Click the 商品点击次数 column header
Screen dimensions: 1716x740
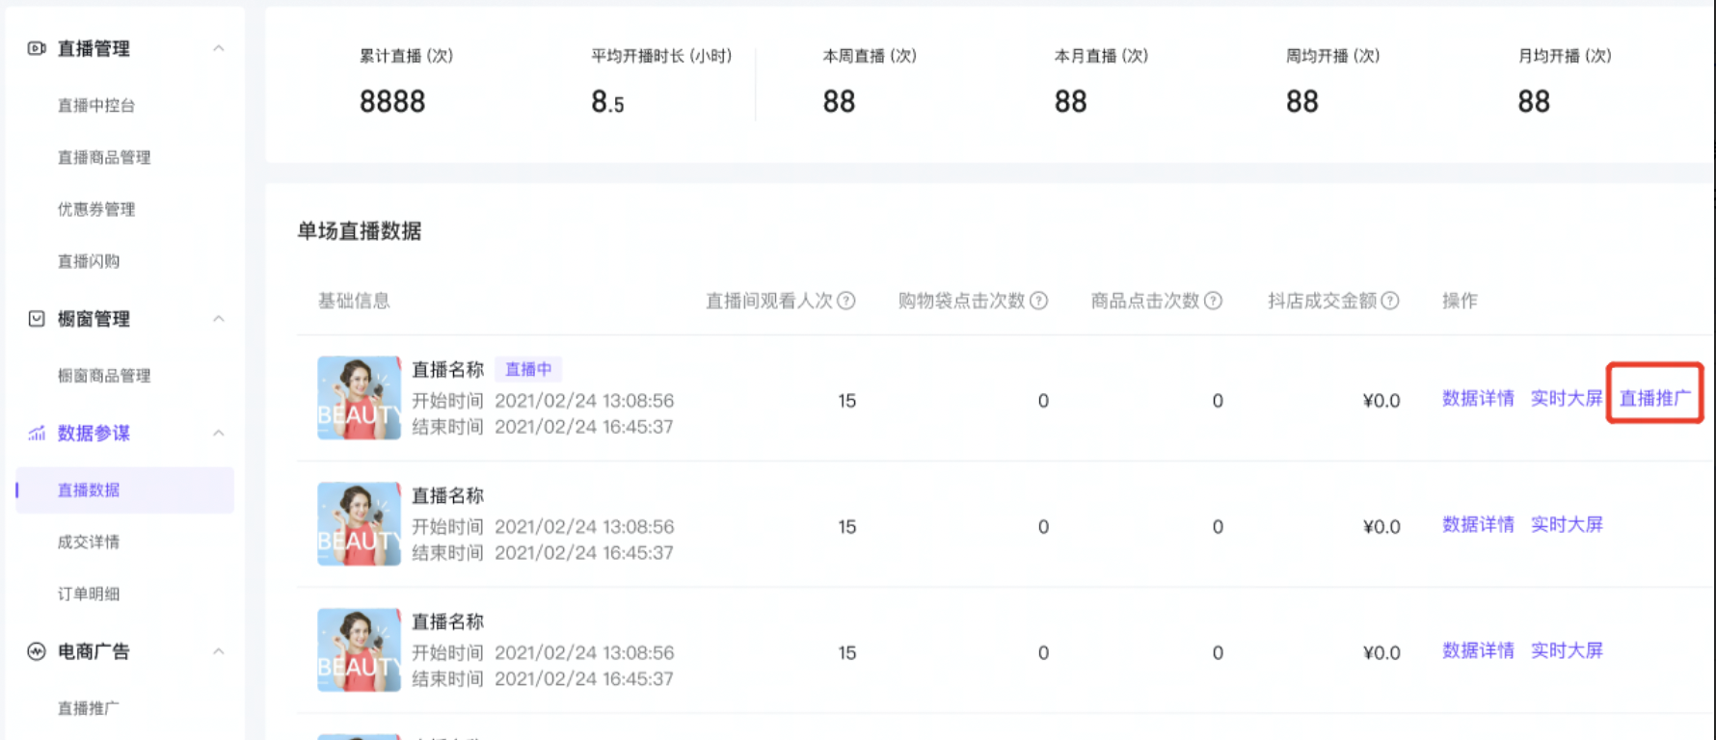point(1145,301)
